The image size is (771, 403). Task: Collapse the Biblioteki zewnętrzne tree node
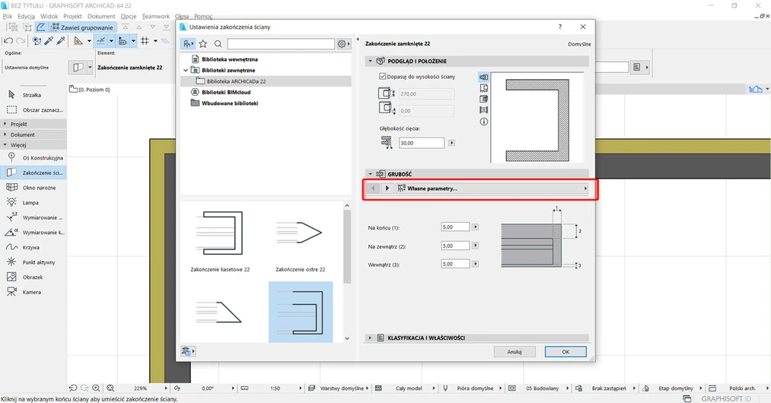click(x=186, y=70)
